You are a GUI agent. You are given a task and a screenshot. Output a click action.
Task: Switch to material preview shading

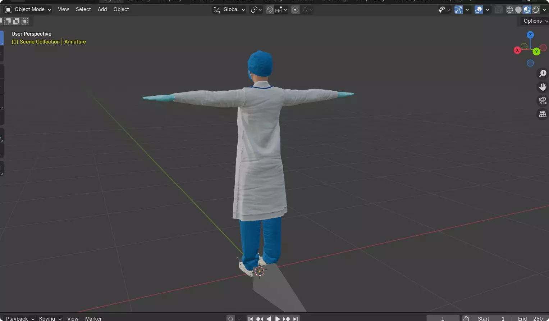(x=527, y=10)
